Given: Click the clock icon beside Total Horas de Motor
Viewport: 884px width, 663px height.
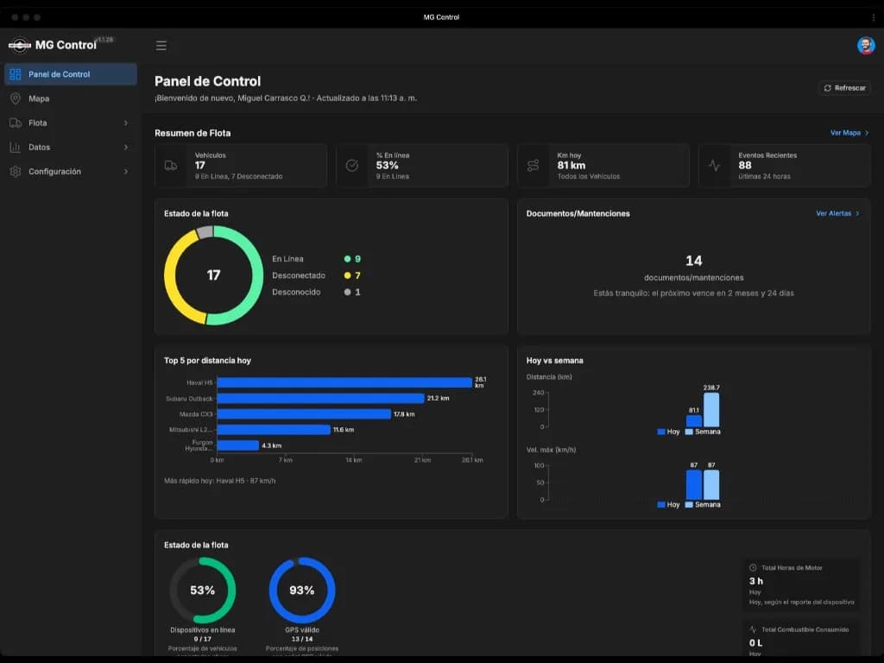Looking at the screenshot, I should [x=753, y=568].
